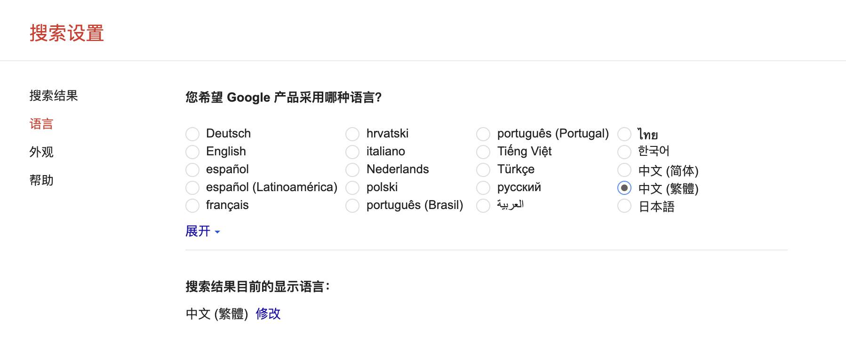Choose Tiếng Việt as language
Image resolution: width=846 pixels, height=338 pixels.
point(483,152)
